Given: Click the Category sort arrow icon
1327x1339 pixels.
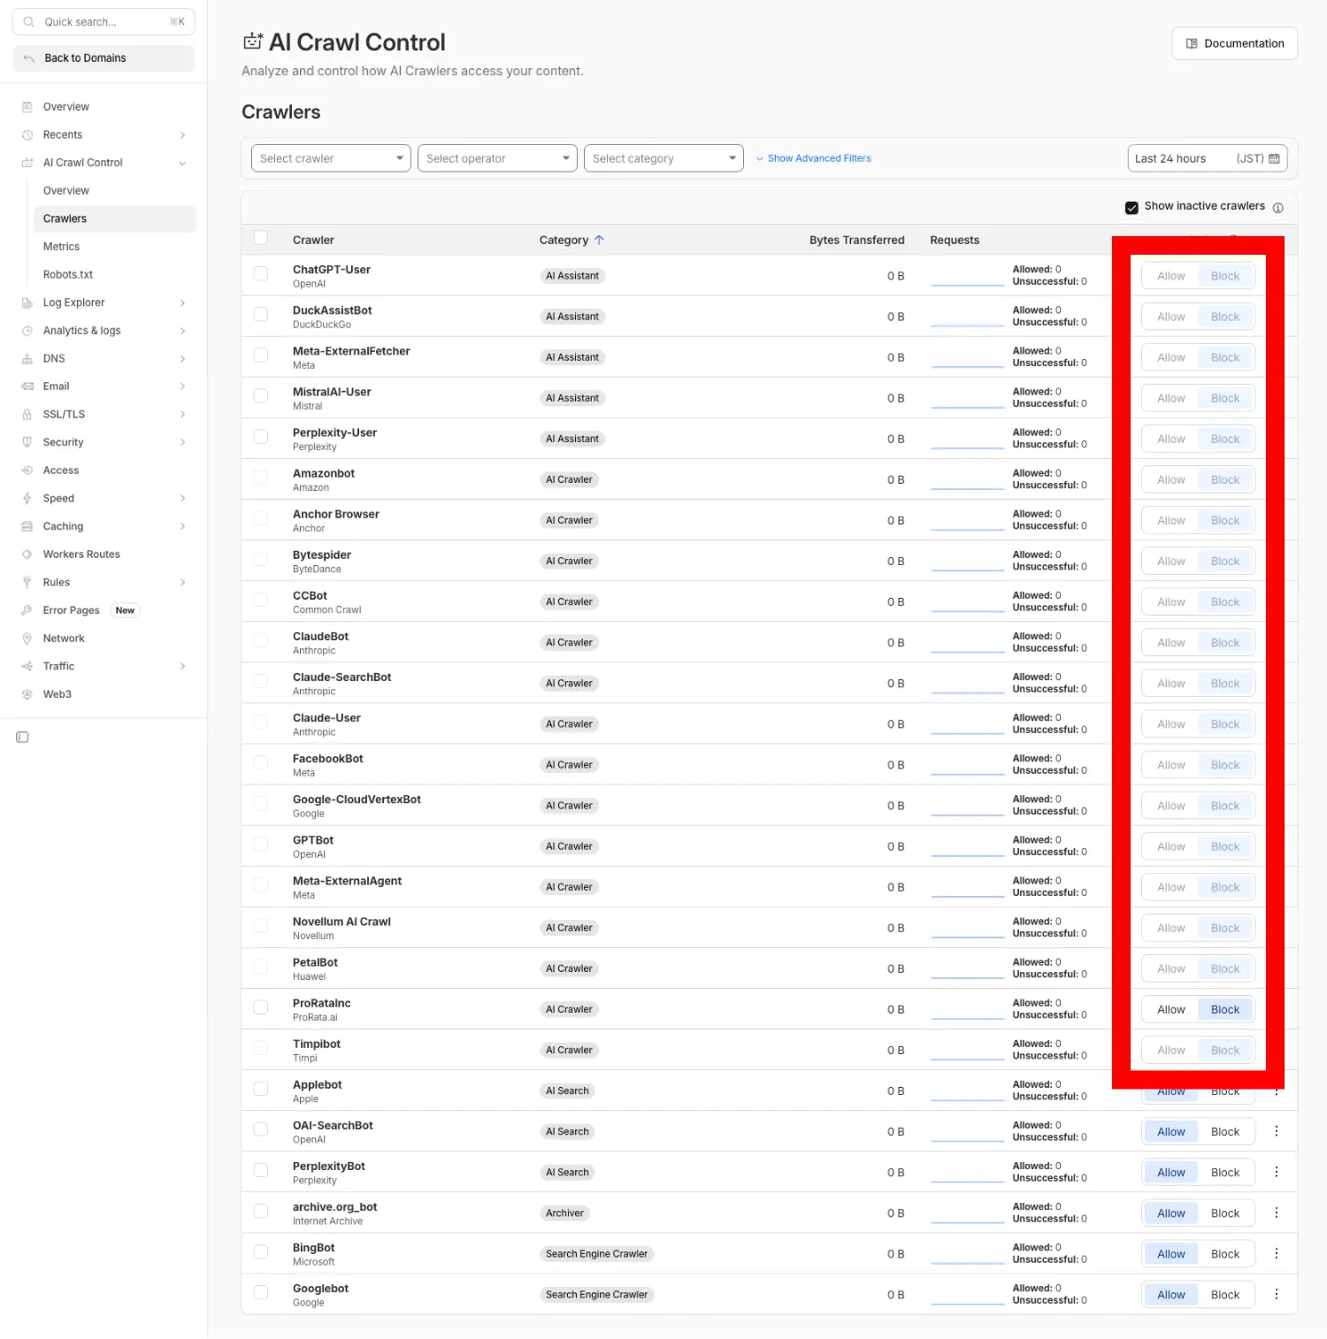Looking at the screenshot, I should [599, 240].
